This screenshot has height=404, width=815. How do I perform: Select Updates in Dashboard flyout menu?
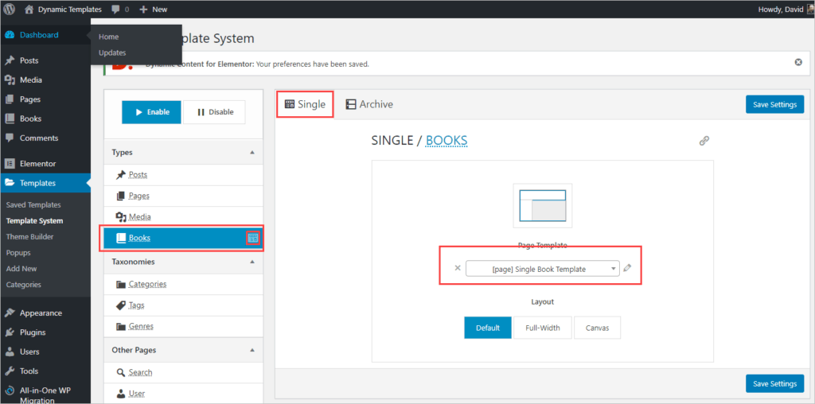(112, 52)
